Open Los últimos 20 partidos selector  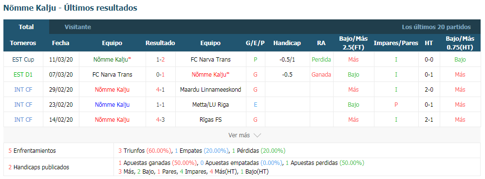pos(436,27)
